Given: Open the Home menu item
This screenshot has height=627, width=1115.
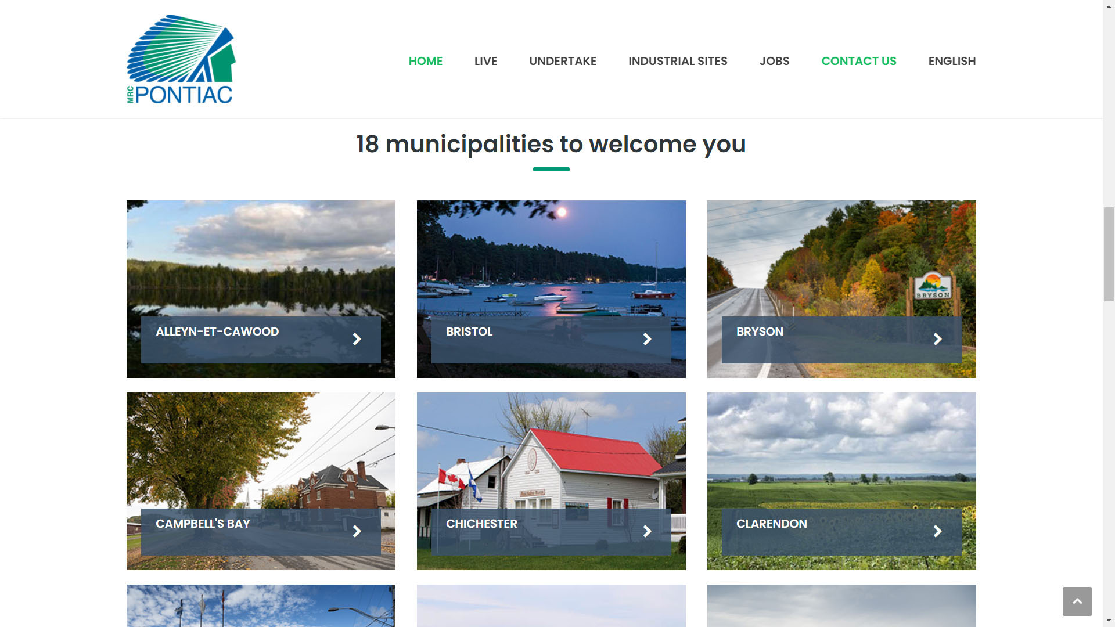Looking at the screenshot, I should (425, 61).
